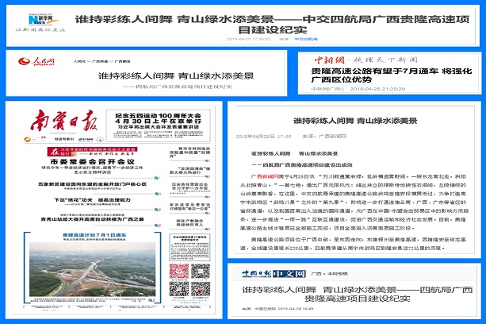Screen dimensions: 486x324
Task: Open the Xinhua headline about 中交四航局广西贵隆高速项目建设纪实
Action: (273, 24)
